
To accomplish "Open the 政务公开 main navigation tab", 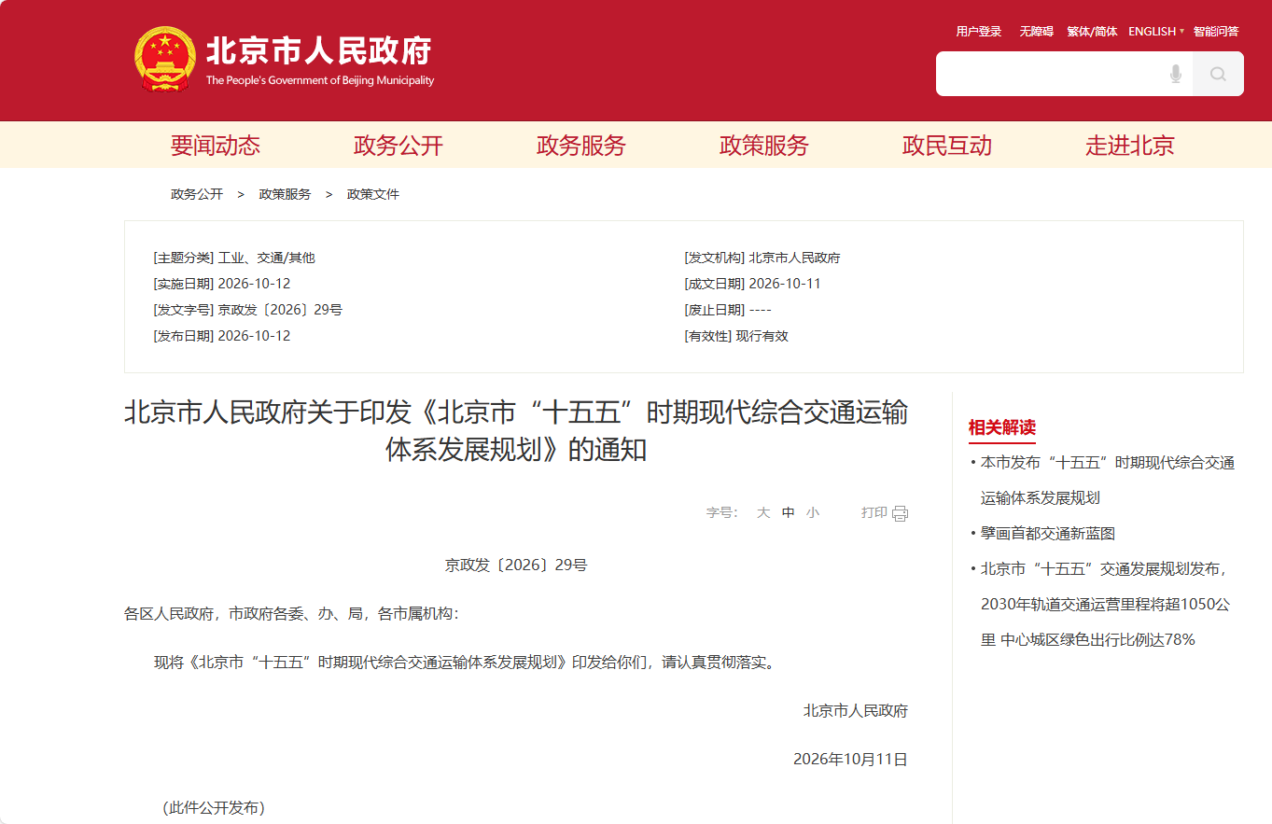I will 398,146.
